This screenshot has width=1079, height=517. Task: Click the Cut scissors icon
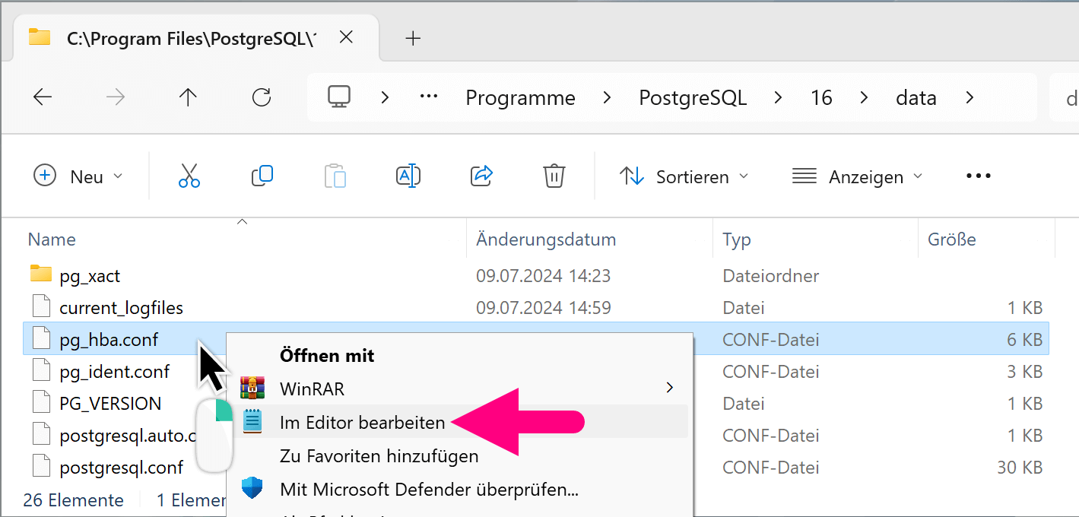pyautogui.click(x=189, y=176)
